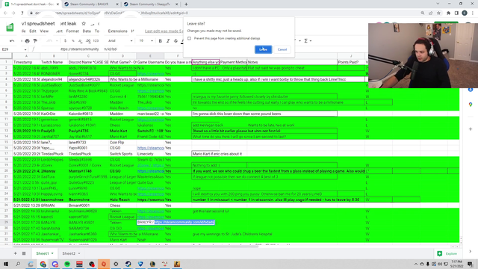478x269 pixels.
Task: Select the 'Coin Flip' game cell
Action: 122,143
